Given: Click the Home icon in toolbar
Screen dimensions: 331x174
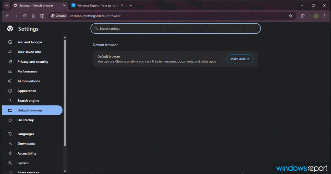Looking at the screenshot, I should (x=34, y=16).
